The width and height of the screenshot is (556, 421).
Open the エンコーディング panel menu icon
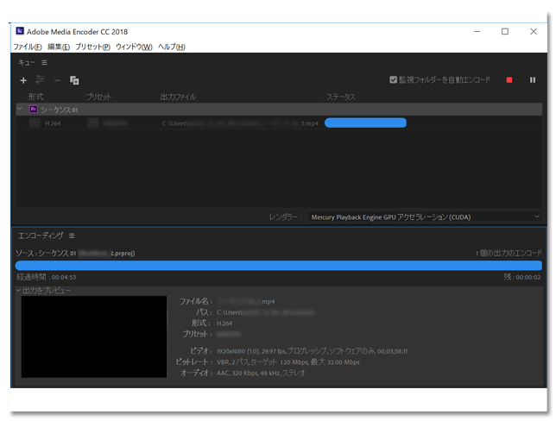pos(72,236)
